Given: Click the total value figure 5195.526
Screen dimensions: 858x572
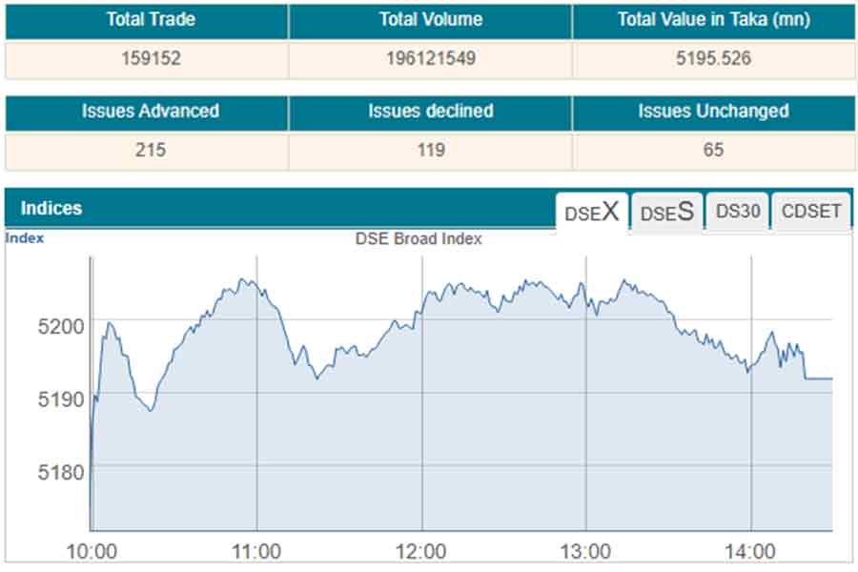Looking at the screenshot, I should [713, 59].
